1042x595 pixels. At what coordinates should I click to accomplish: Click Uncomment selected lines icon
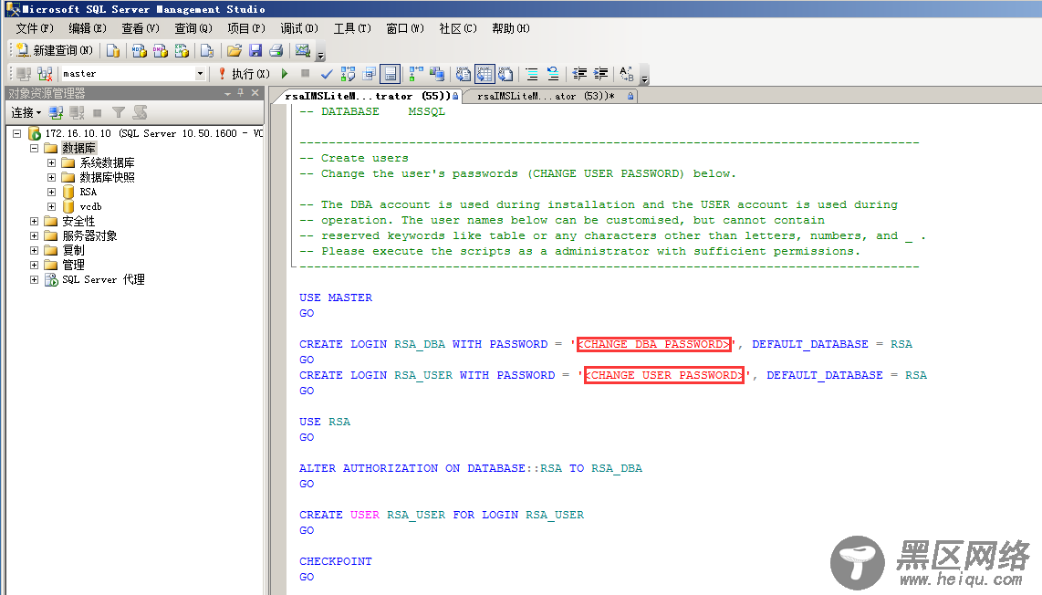[x=553, y=74]
